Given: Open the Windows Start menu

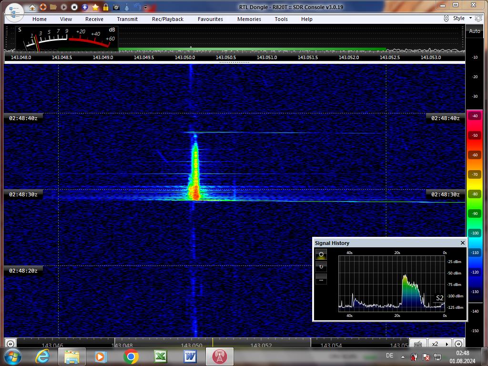Looking at the screenshot, I should tap(13, 356).
